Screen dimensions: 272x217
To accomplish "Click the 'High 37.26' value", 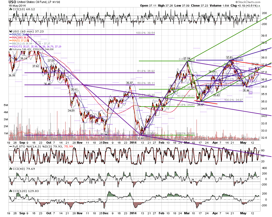I will [x=165, y=5].
